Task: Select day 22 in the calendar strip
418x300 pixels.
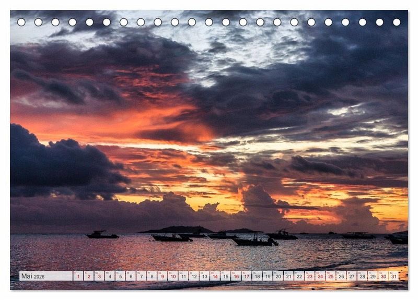Action: pyautogui.click(x=299, y=277)
